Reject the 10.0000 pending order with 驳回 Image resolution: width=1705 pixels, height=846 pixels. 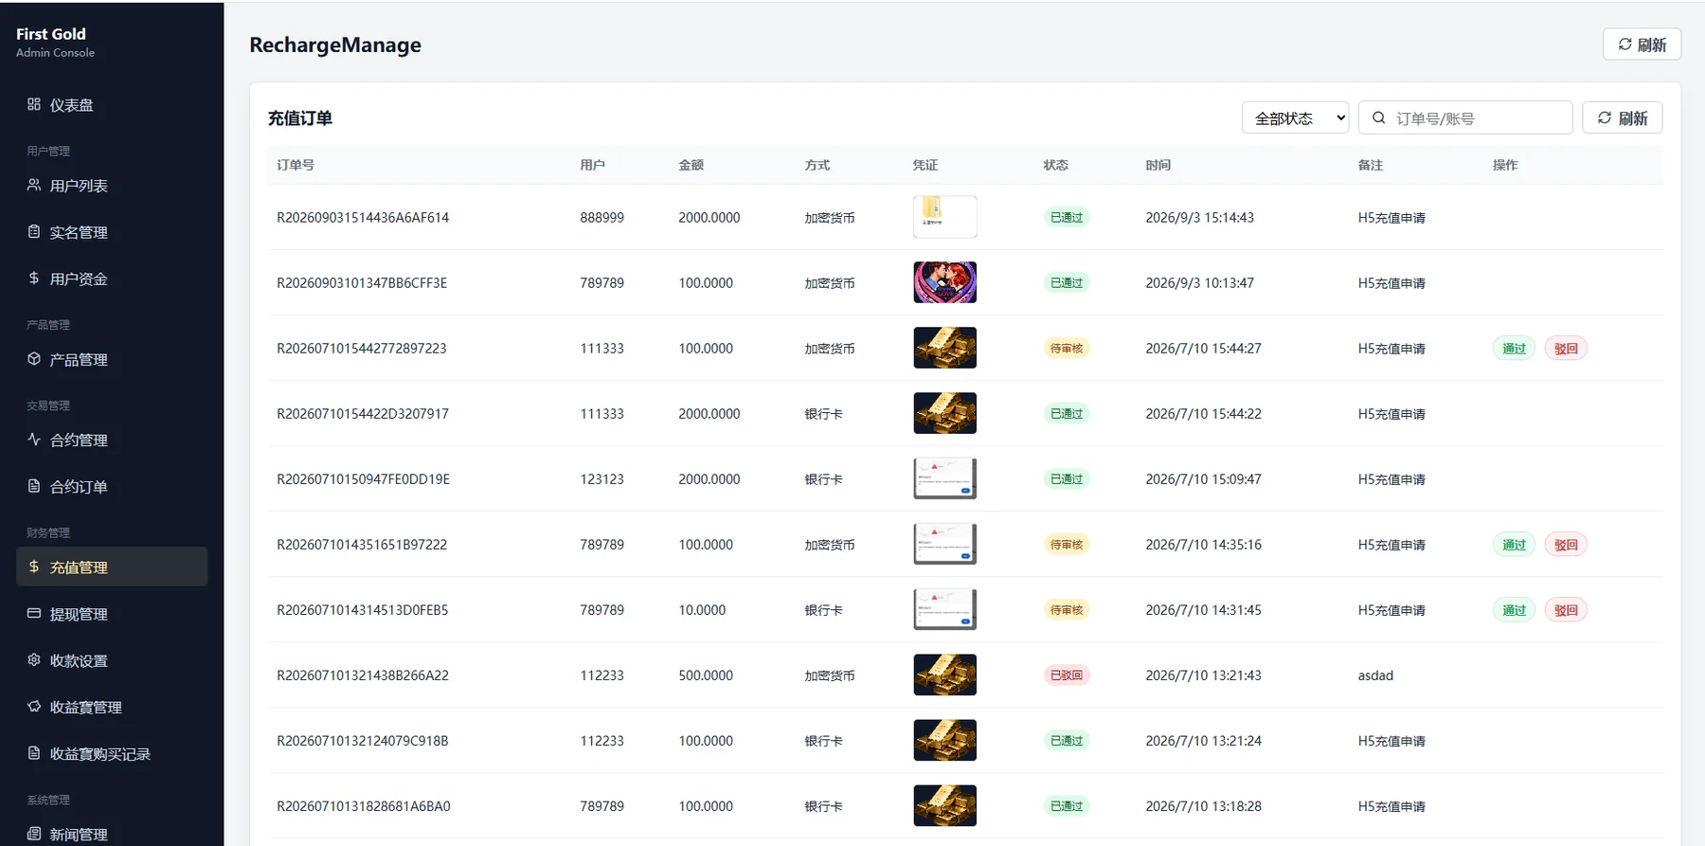(x=1566, y=610)
